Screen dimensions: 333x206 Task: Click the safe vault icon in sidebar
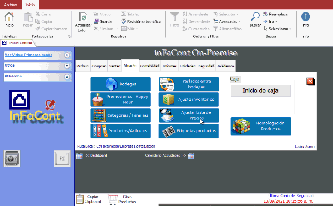click(12, 158)
